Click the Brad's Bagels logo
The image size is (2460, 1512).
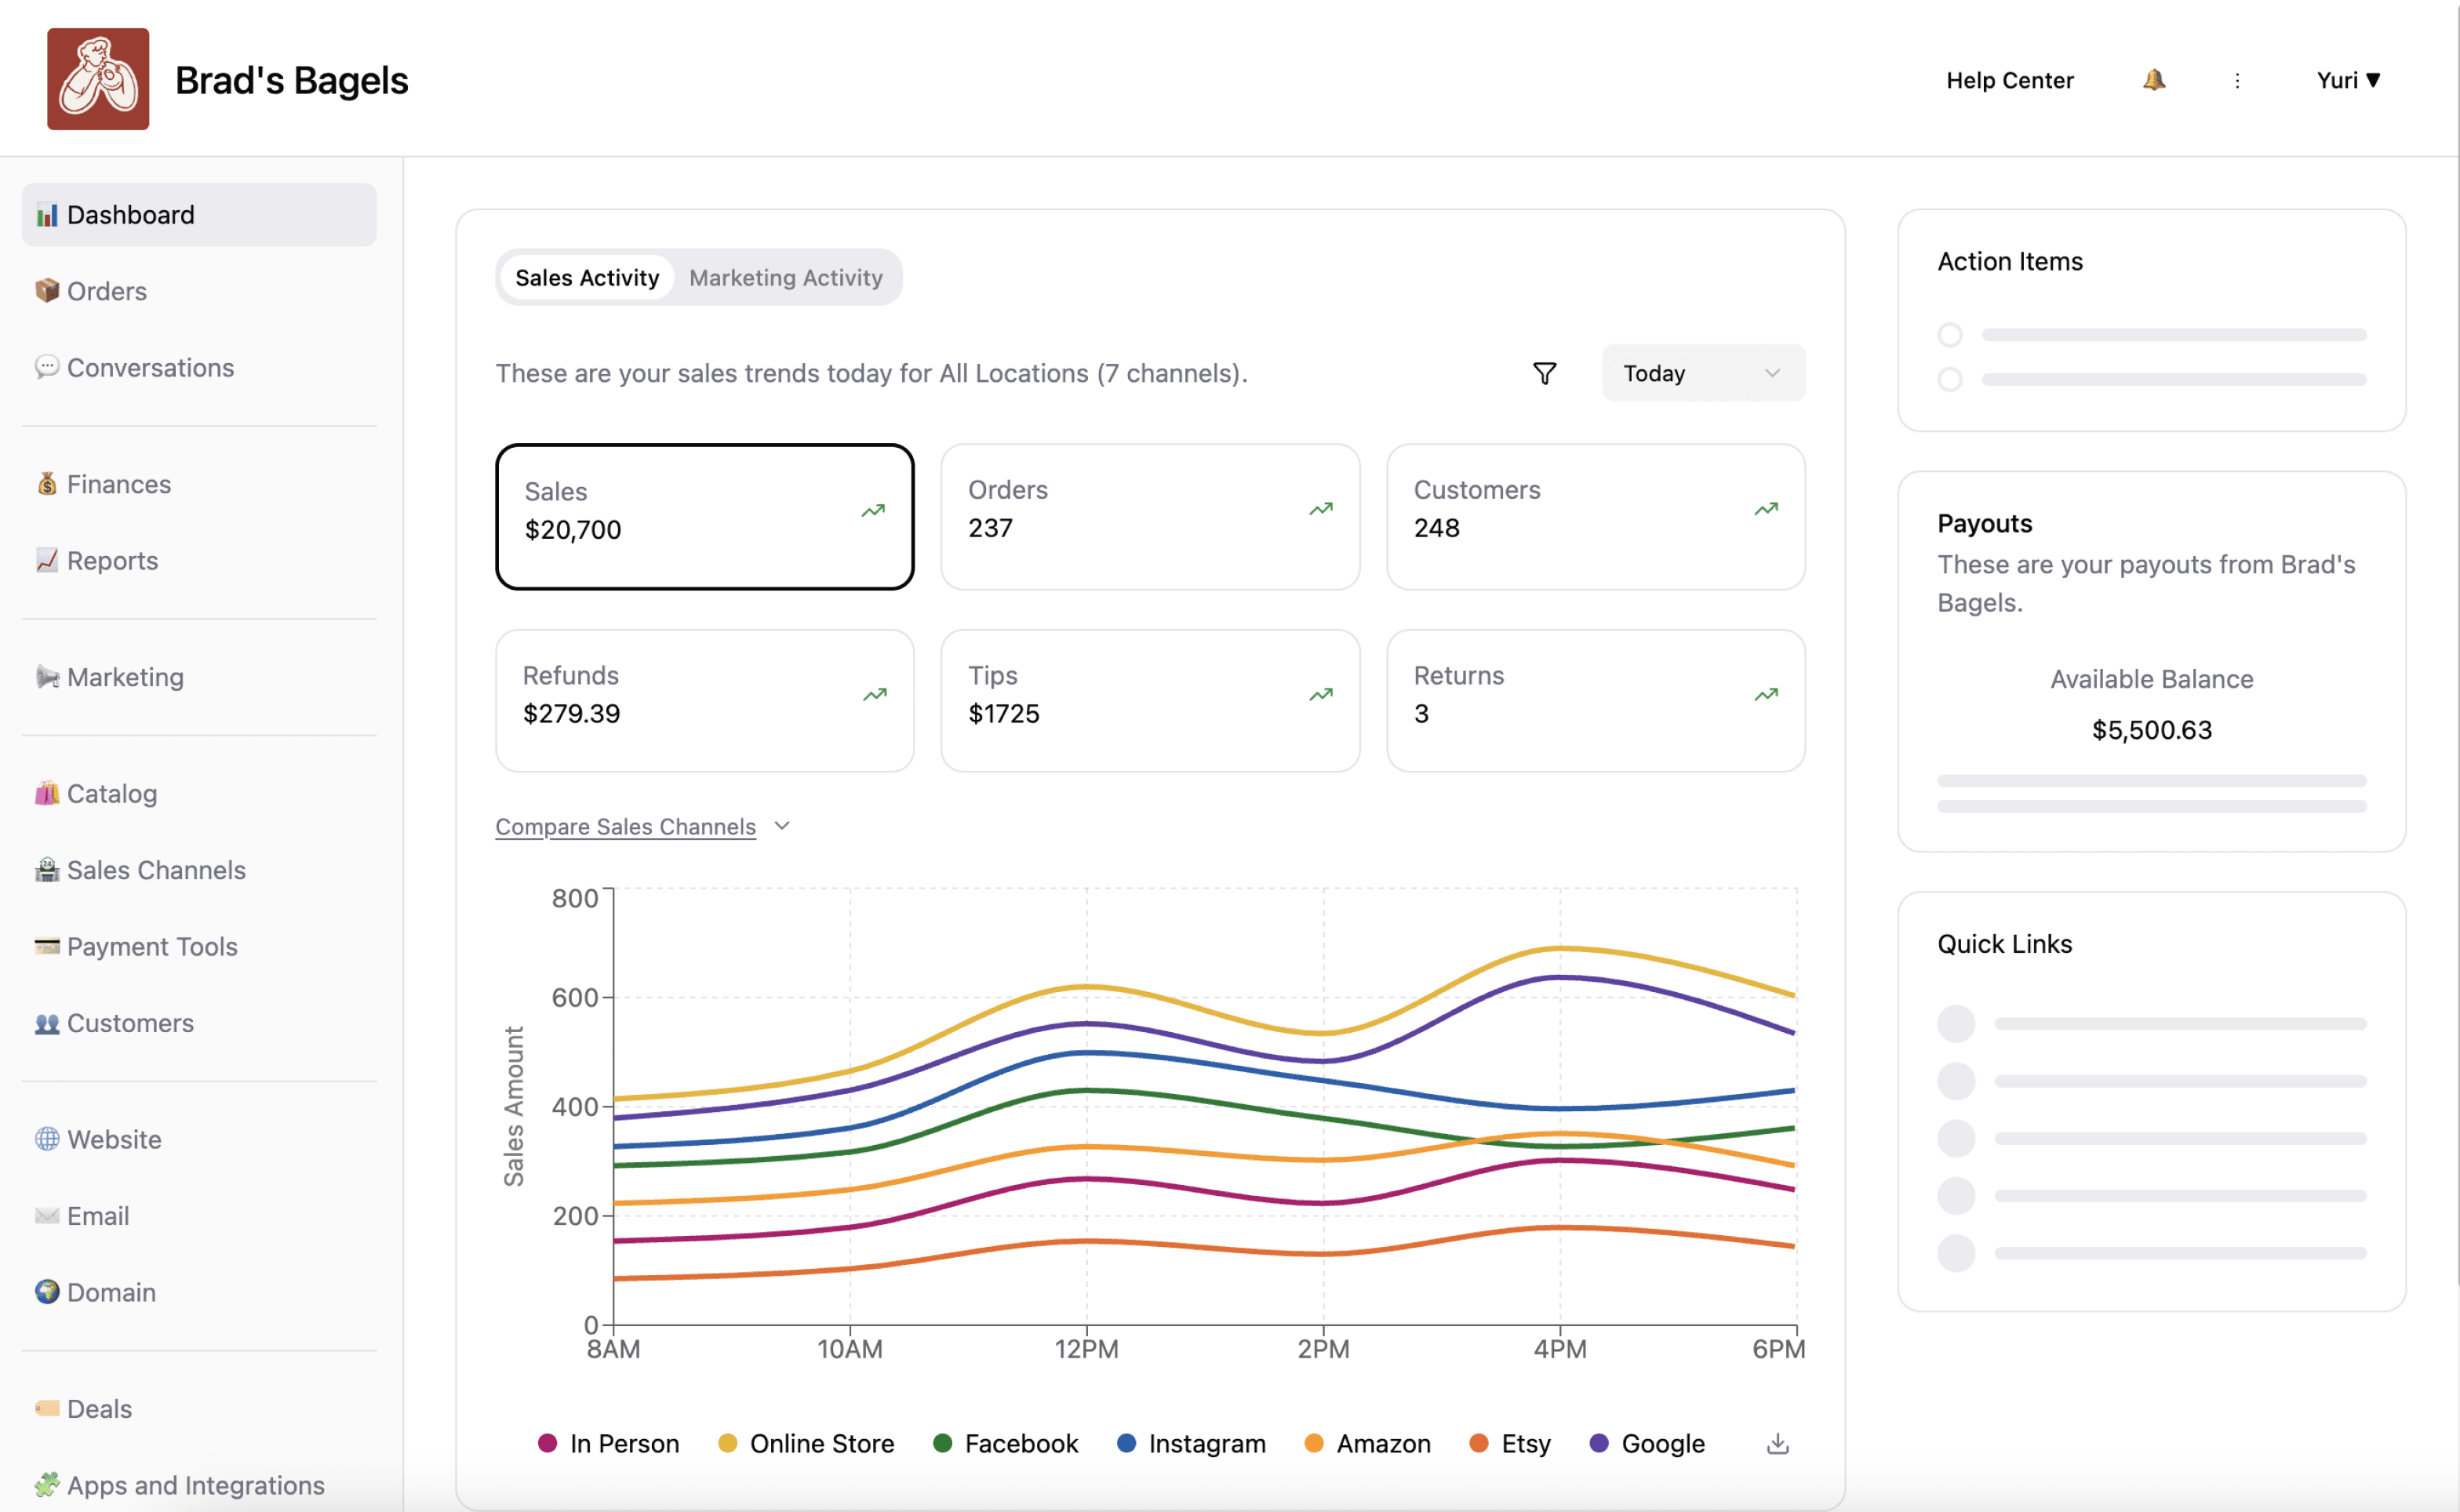pos(98,79)
